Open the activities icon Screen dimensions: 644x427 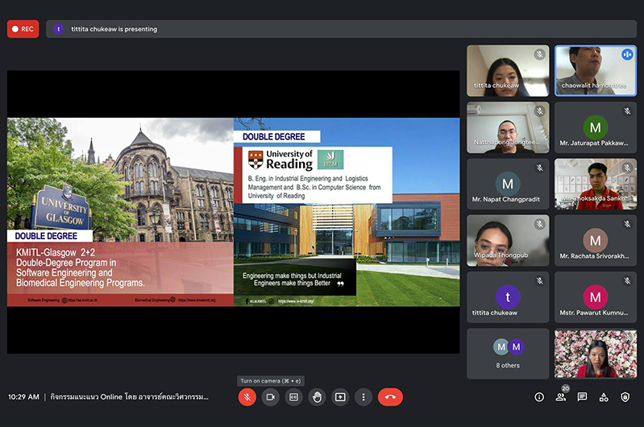click(x=604, y=397)
